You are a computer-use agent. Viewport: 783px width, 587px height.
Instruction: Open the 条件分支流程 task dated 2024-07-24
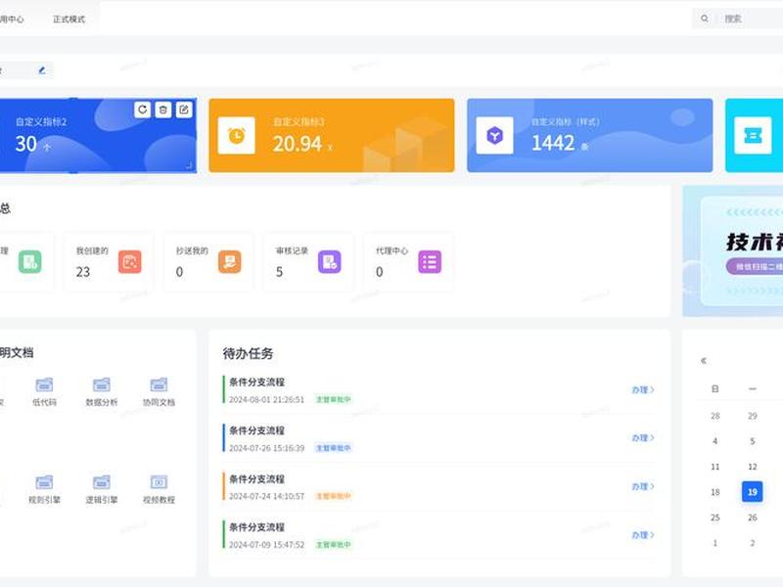coord(256,478)
